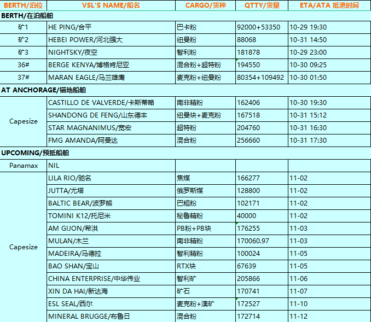
Task: Select quantity cell 92000+53350
Action: pos(262,27)
